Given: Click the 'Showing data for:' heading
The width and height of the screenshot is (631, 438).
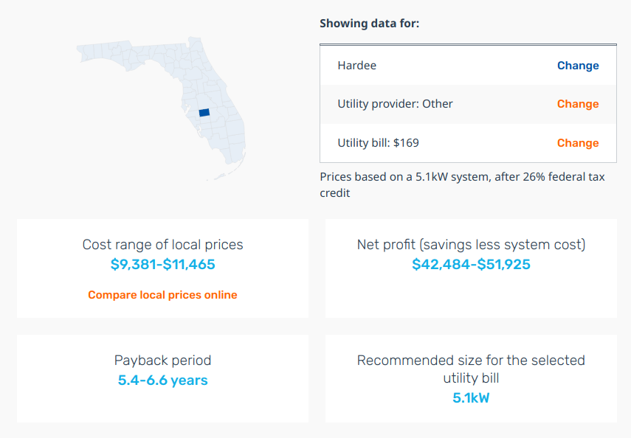Looking at the screenshot, I should point(369,24).
